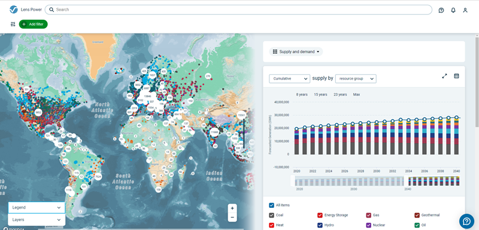Uncheck the Gas checkbox

point(368,215)
